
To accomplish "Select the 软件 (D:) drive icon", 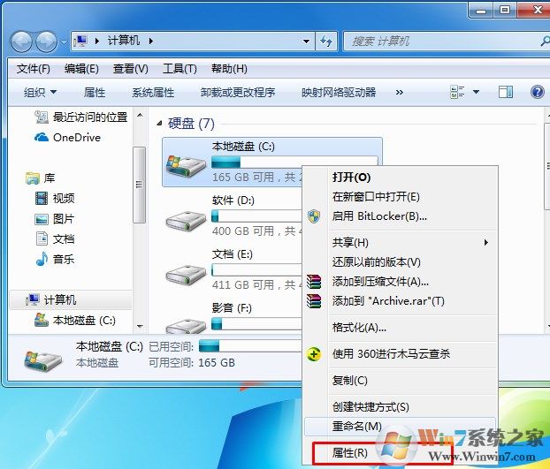I will point(186,221).
